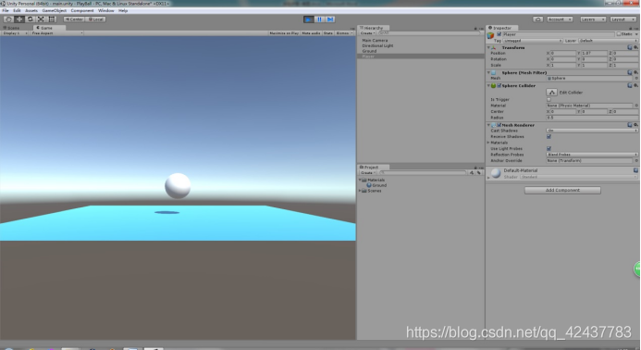641x350 pixels.
Task: Open Sphere Collider gear settings
Action: coord(635,85)
